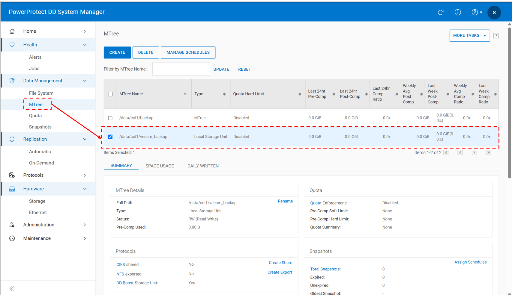
Task: Open Jobs under Health
Action: click(34, 68)
